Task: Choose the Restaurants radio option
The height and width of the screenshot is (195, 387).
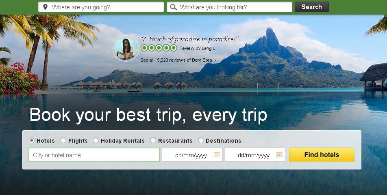Action: (x=153, y=140)
